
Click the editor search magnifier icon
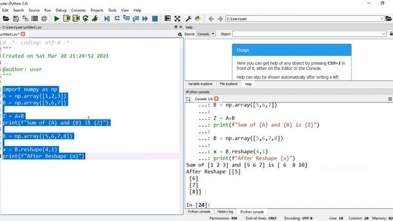180,34
